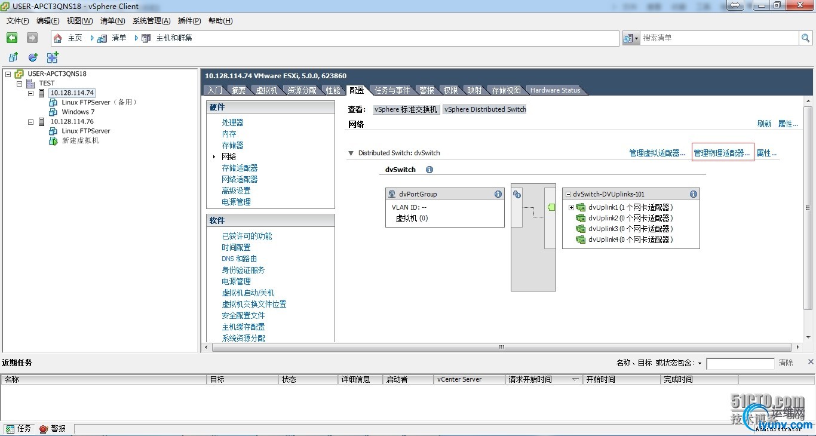
Task: Open 网络适配器 in hardware list
Action: pos(240,179)
